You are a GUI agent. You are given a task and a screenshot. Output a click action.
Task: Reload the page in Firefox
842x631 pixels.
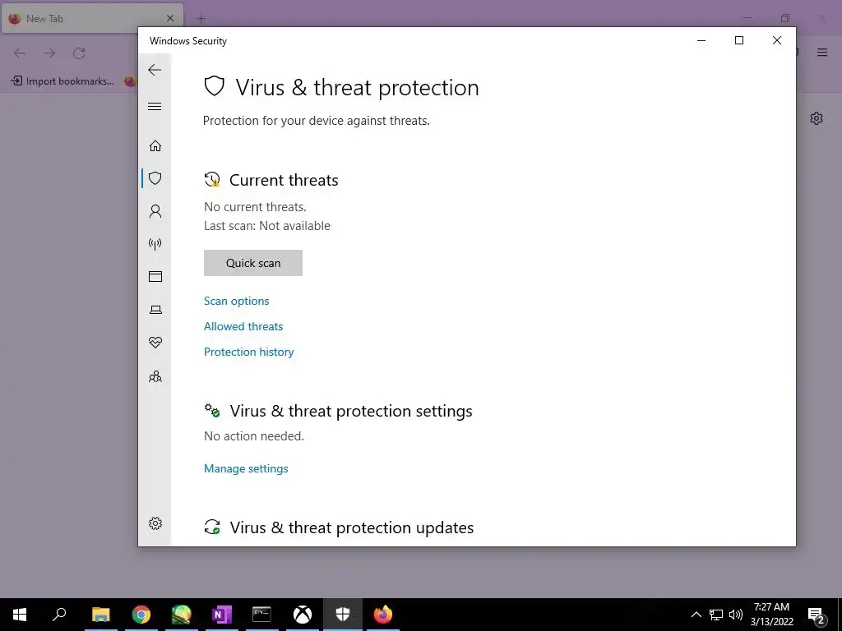[79, 53]
